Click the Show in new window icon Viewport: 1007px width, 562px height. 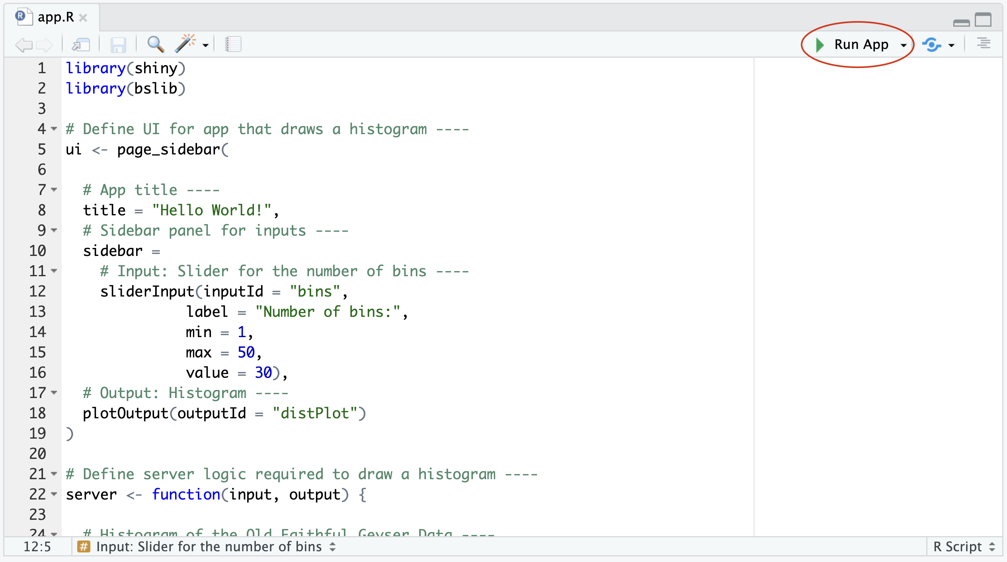(x=81, y=45)
